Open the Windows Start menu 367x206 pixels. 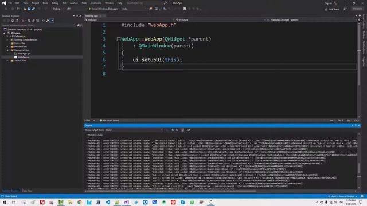pos(5,202)
